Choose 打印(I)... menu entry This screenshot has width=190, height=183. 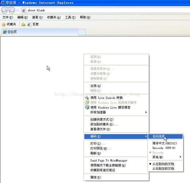point(116,144)
